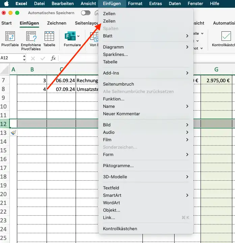Open the Bearbeiten menu

[63, 3]
